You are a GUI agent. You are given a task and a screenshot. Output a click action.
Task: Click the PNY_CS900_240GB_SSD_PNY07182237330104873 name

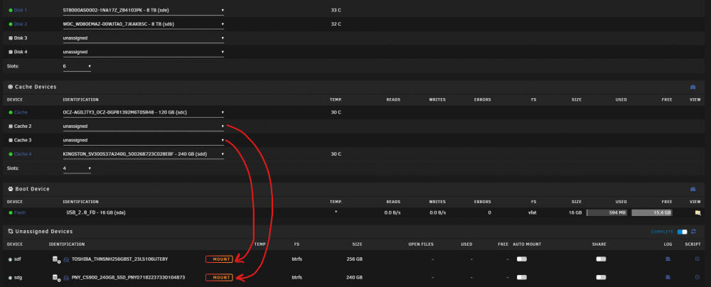pyautogui.click(x=128, y=278)
